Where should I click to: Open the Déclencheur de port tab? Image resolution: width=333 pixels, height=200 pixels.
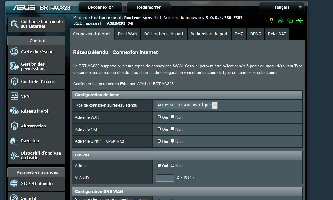(x=164, y=34)
